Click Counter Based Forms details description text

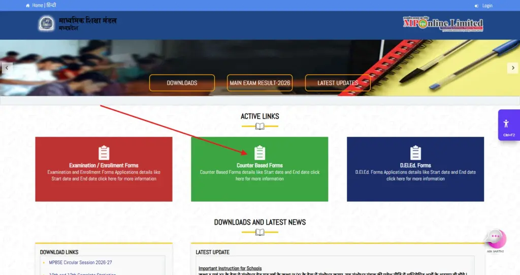(x=259, y=175)
